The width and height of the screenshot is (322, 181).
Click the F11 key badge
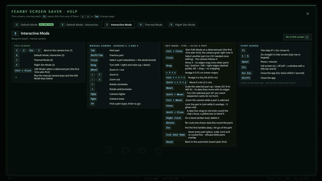click(x=244, y=67)
